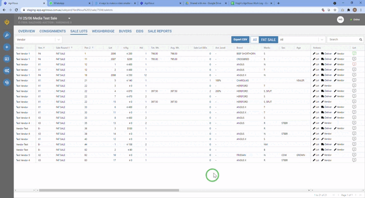This screenshot has width=365, height=198.
Task: Click the GROWN age cell
Action: point(301,155)
